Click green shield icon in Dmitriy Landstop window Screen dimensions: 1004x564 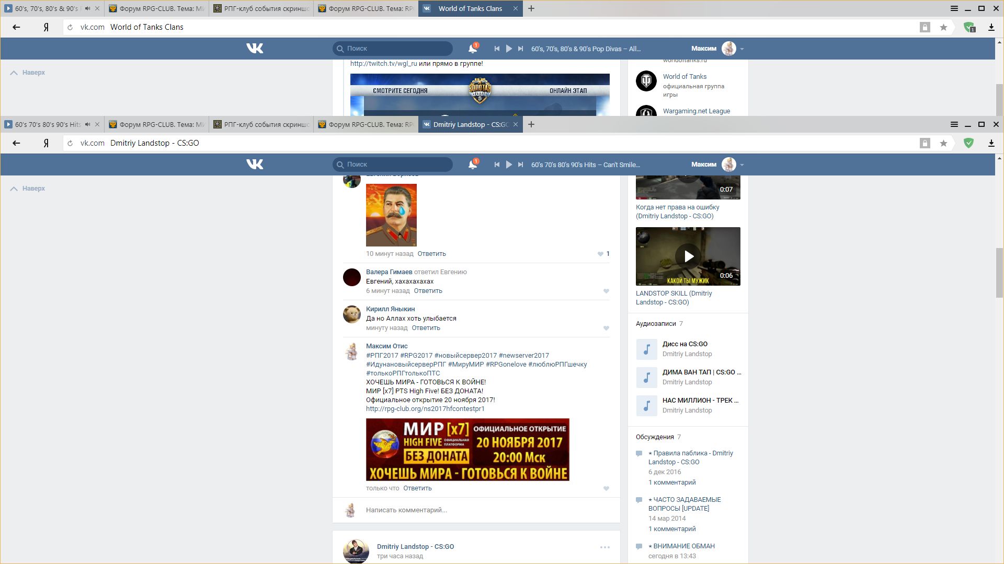(968, 143)
